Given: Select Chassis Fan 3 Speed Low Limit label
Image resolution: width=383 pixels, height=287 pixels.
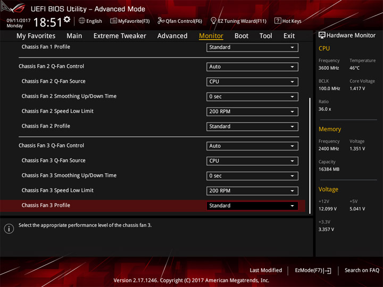Looking at the screenshot, I should pos(57,190).
